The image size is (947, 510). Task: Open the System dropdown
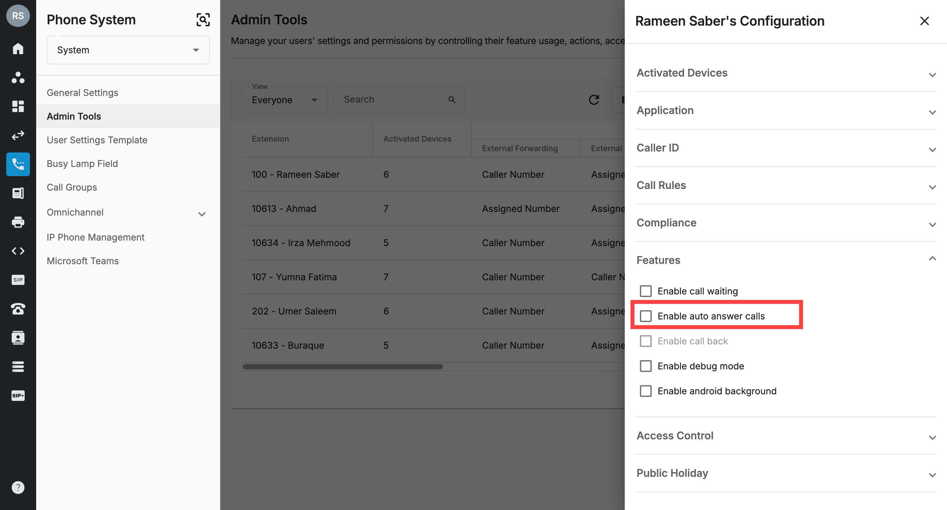(x=128, y=50)
